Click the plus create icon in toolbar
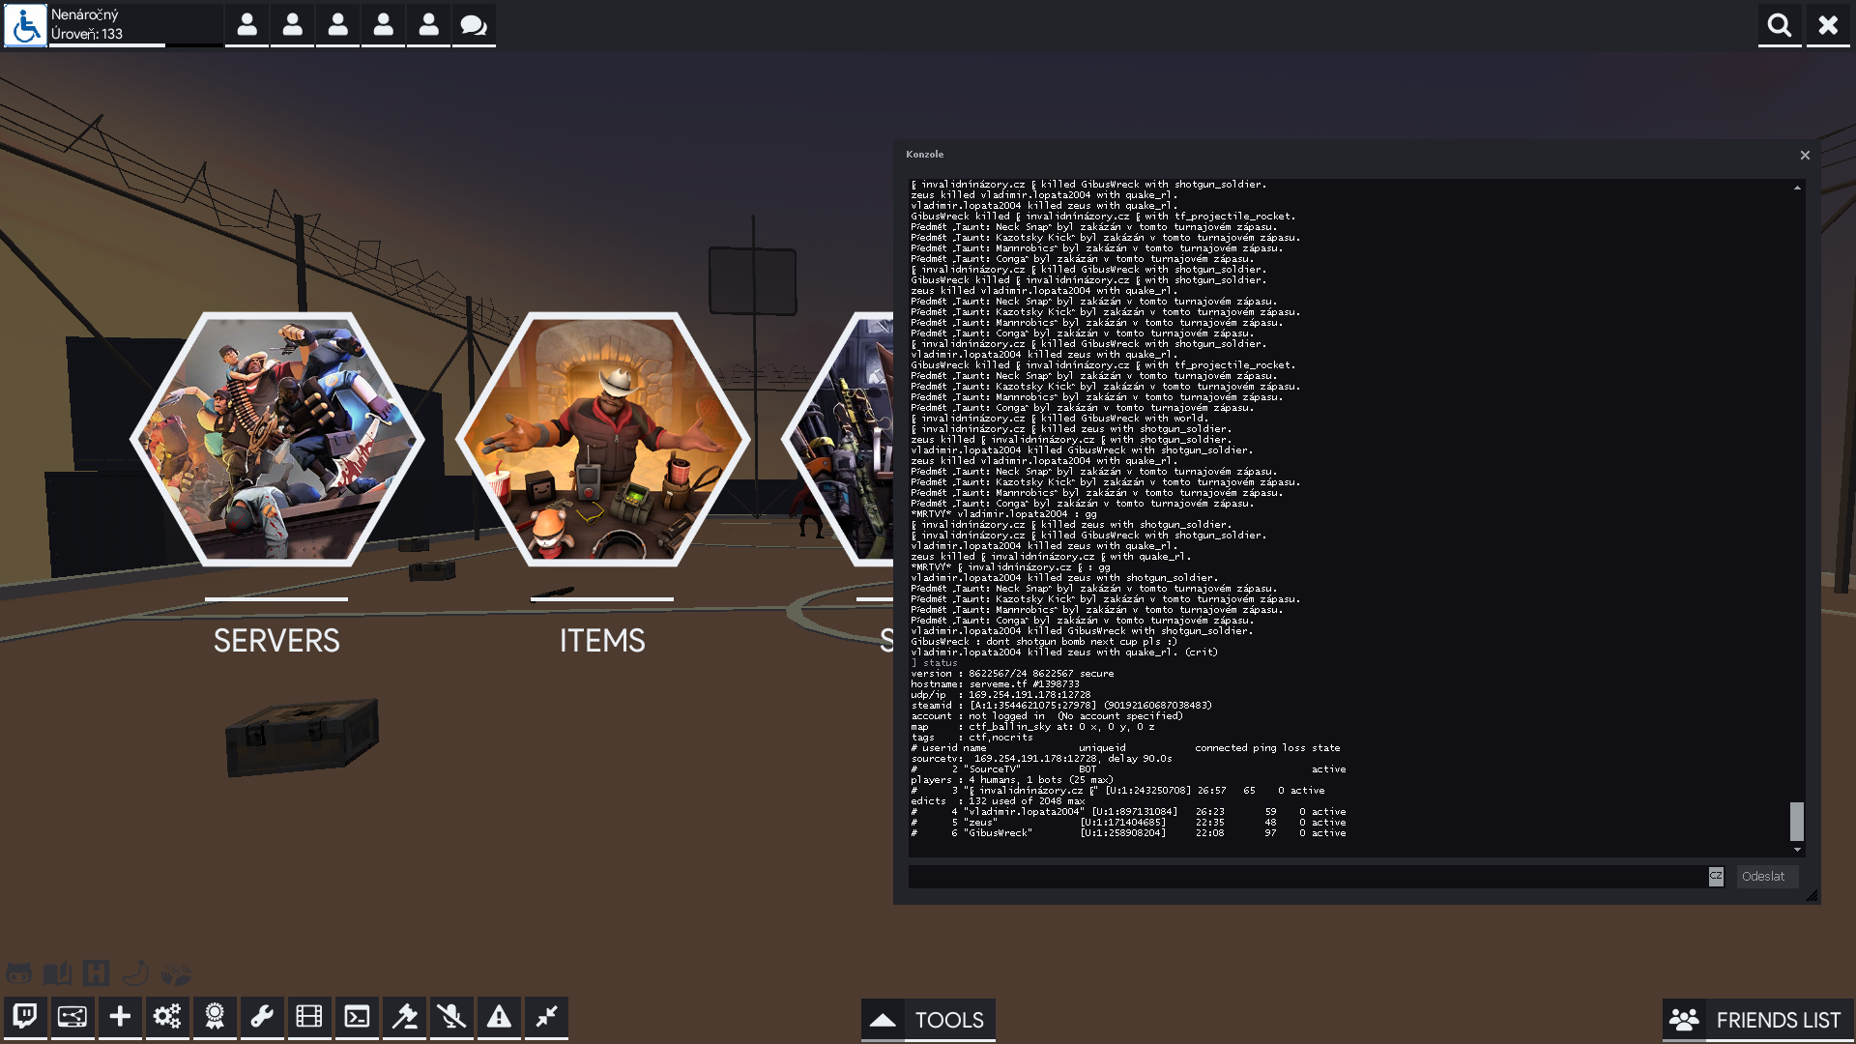The height and width of the screenshot is (1044, 1856). [x=120, y=1017]
